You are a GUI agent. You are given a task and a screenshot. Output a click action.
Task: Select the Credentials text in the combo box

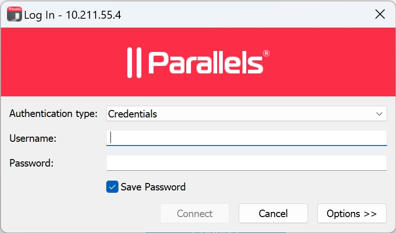tap(132, 114)
